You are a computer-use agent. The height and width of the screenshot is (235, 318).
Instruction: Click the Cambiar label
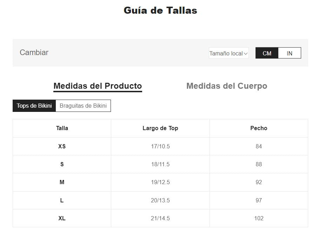[34, 53]
